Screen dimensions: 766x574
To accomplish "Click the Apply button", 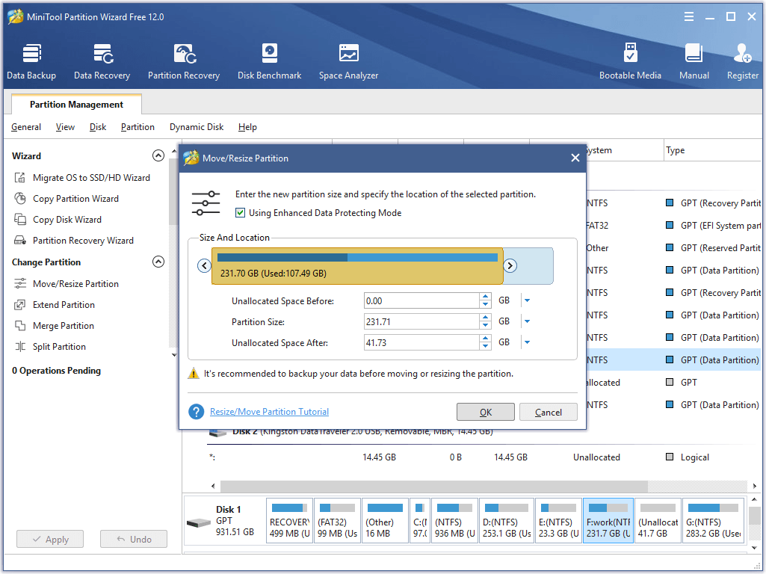I will (50, 540).
